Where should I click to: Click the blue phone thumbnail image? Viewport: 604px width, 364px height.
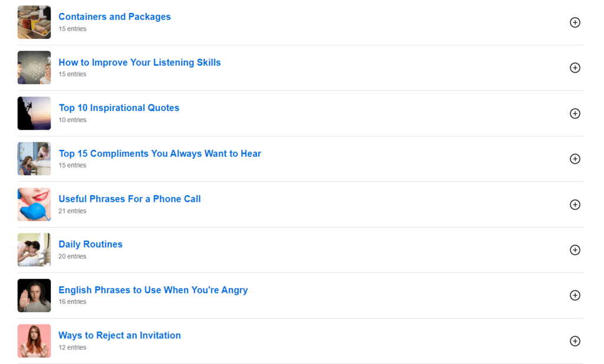point(34,205)
